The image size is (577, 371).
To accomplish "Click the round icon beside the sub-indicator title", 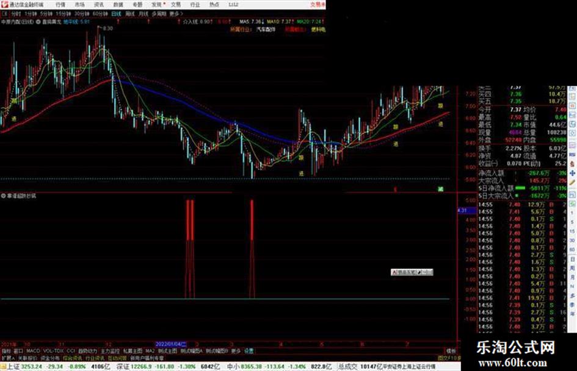I will coord(3,196).
